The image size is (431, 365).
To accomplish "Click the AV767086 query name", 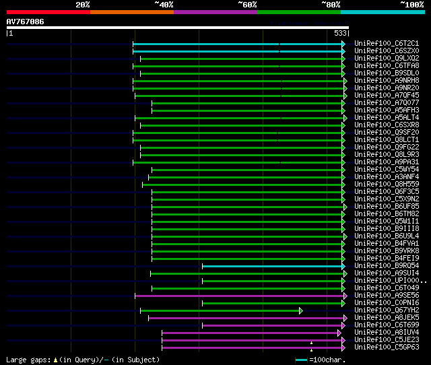I will click(x=26, y=22).
